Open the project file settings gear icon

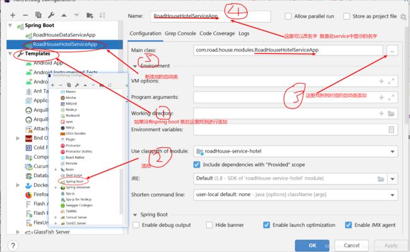click(403, 17)
